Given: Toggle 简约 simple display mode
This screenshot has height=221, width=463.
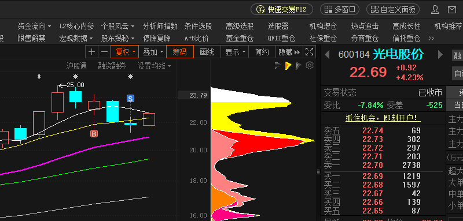Looking at the screenshot, I should (262, 52).
